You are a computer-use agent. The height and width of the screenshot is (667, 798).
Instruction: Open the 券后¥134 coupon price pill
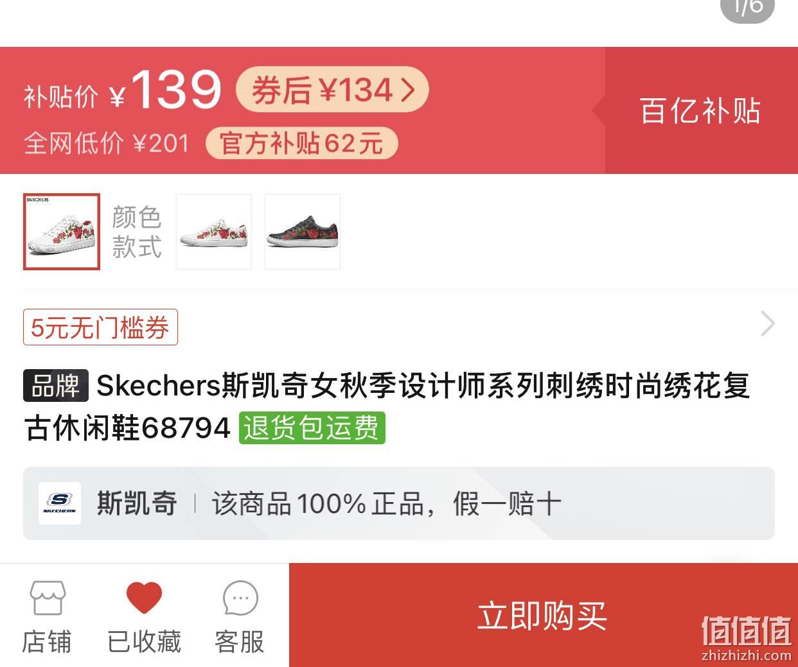(332, 89)
